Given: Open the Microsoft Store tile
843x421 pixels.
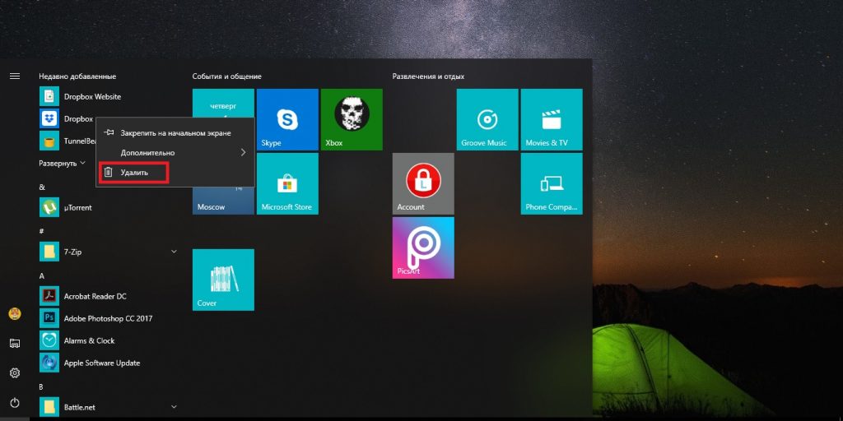Looking at the screenshot, I should click(x=287, y=183).
